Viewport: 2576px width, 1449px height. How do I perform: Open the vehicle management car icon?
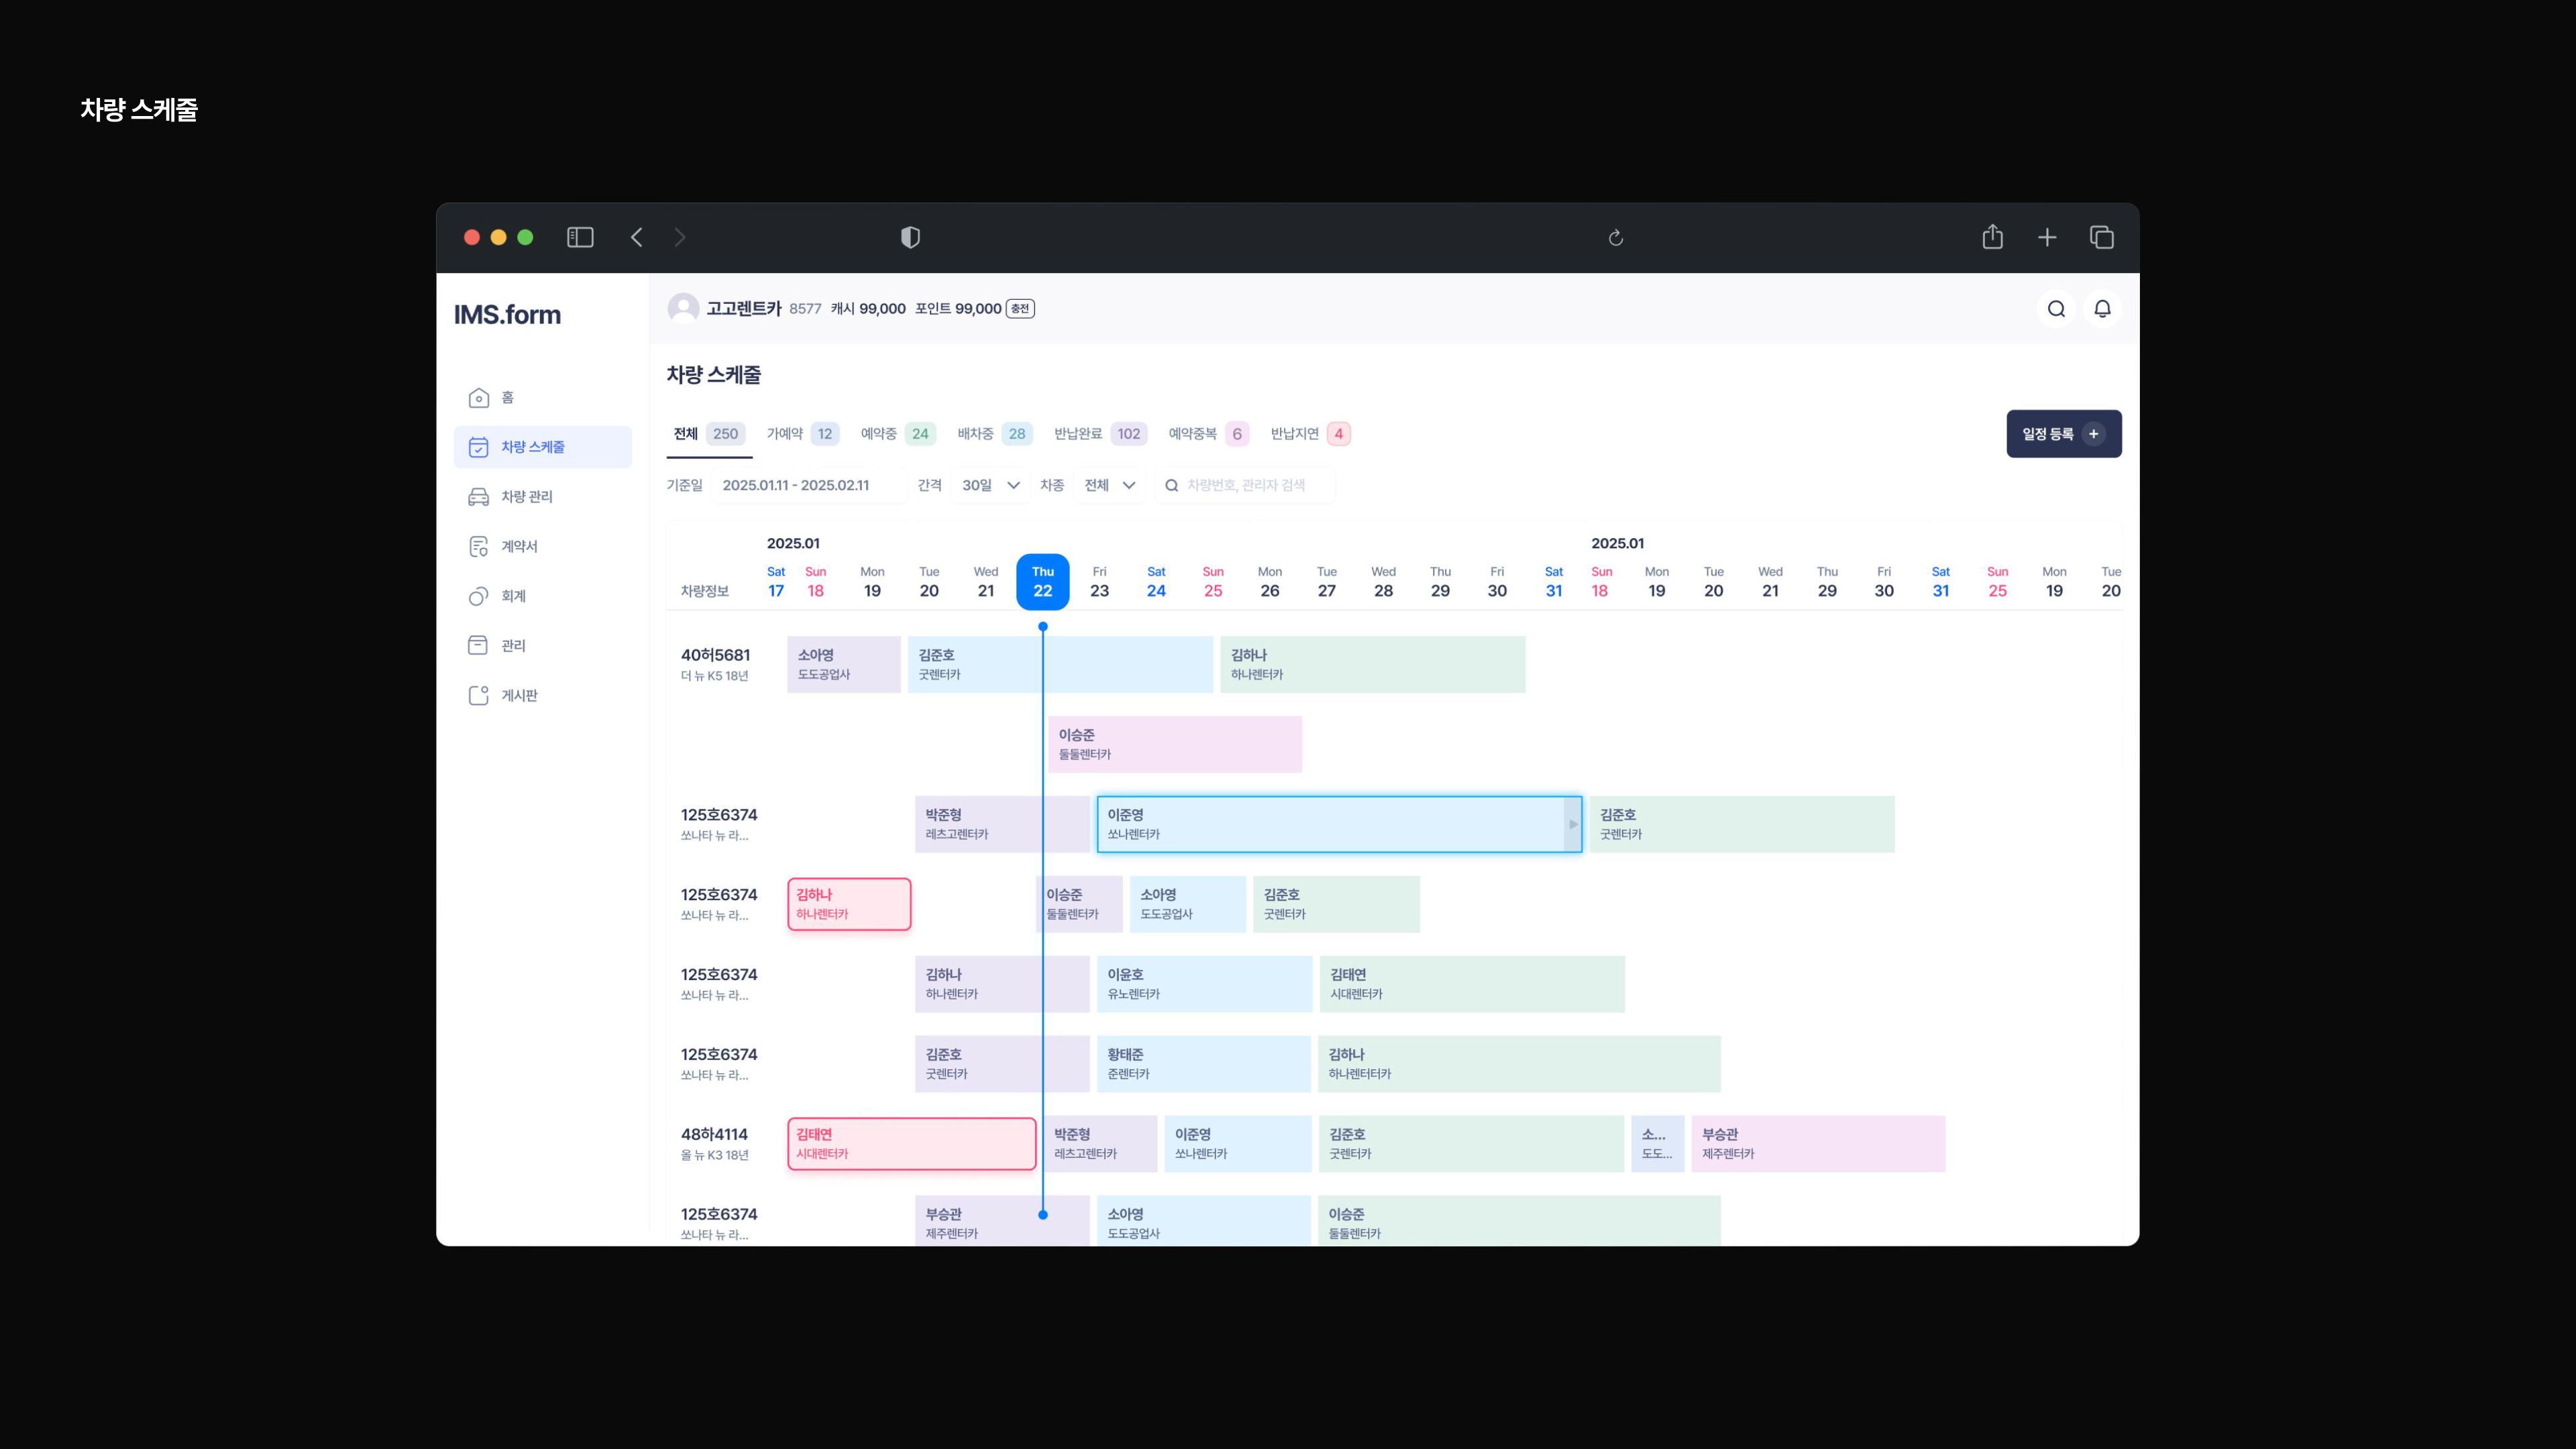pos(478,497)
